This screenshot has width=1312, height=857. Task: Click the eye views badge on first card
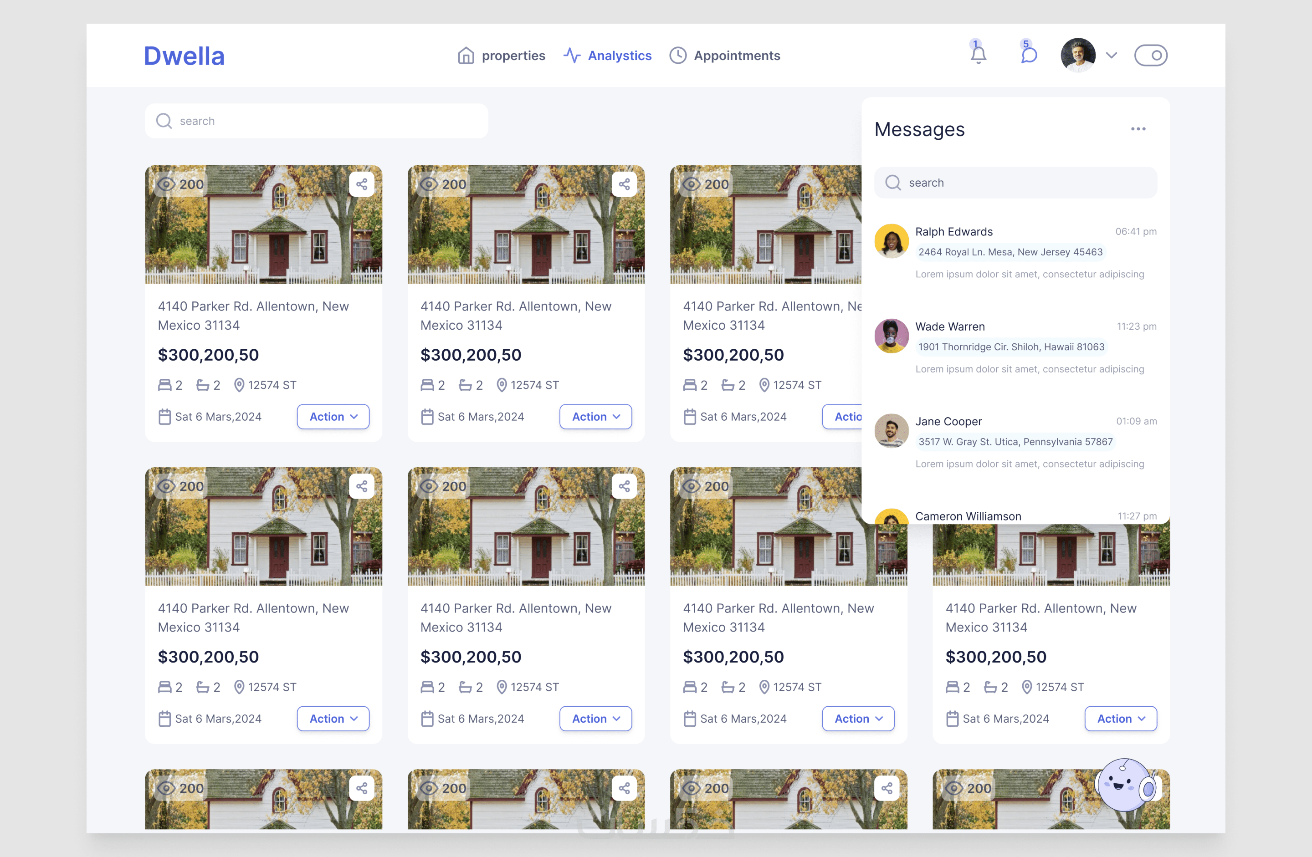(x=181, y=184)
